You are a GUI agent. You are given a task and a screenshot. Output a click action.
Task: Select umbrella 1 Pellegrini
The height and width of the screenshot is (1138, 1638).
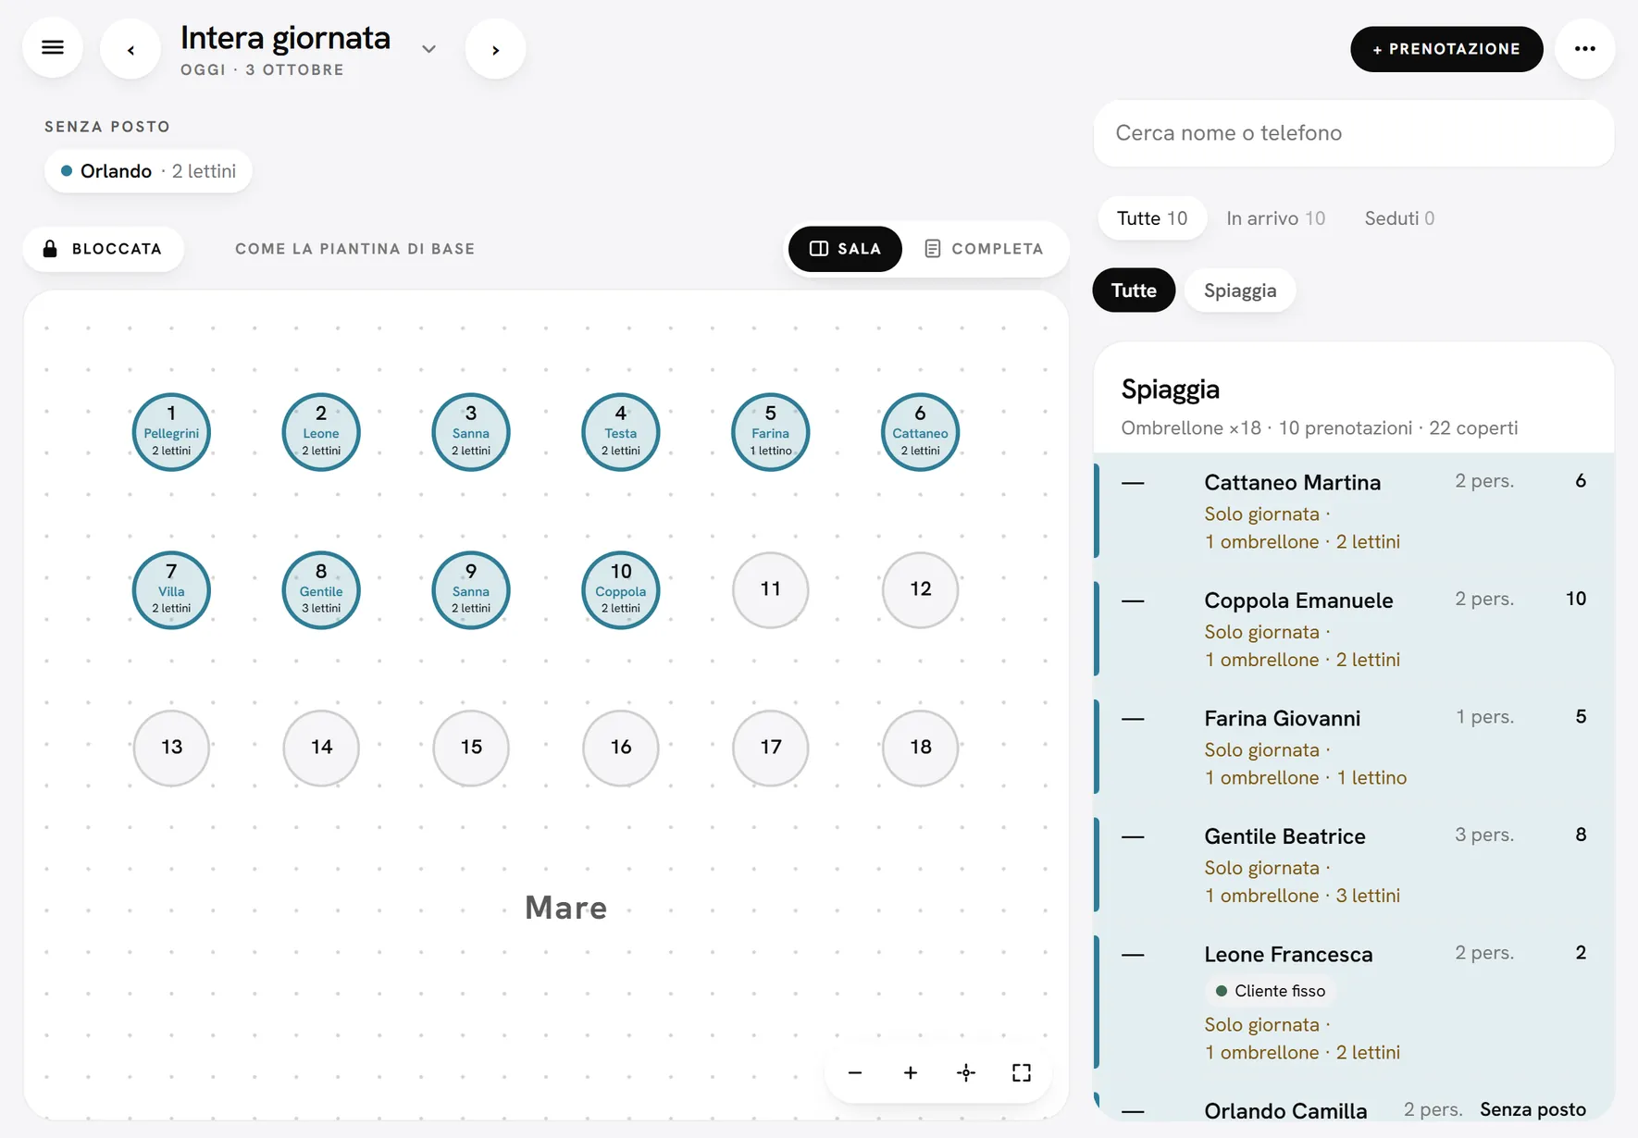click(x=171, y=432)
